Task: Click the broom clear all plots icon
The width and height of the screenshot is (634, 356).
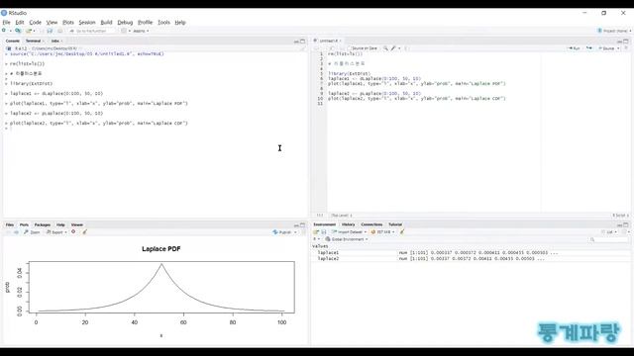Action: coord(85,232)
